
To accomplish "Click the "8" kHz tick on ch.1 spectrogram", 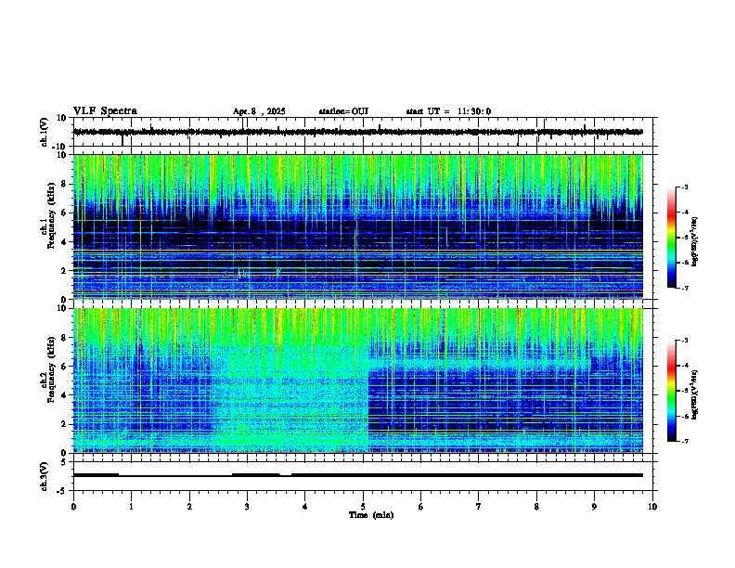I will click(x=64, y=184).
